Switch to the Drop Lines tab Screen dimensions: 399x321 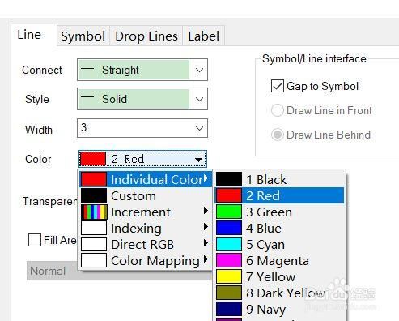tap(146, 36)
